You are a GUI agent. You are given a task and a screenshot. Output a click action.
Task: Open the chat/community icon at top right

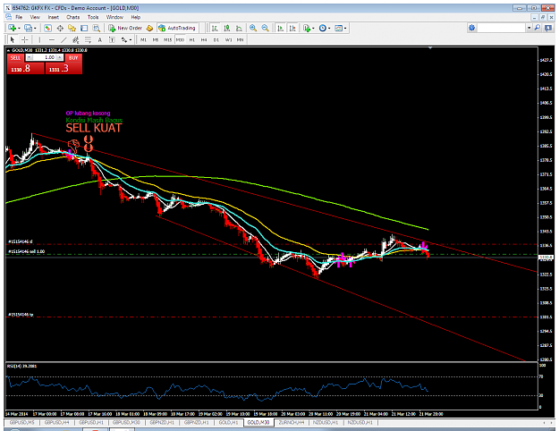point(548,28)
